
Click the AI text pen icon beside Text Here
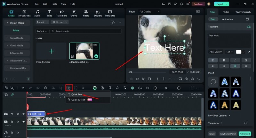coord(249,27)
